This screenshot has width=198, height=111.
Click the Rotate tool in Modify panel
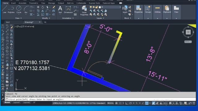coord(43,7)
